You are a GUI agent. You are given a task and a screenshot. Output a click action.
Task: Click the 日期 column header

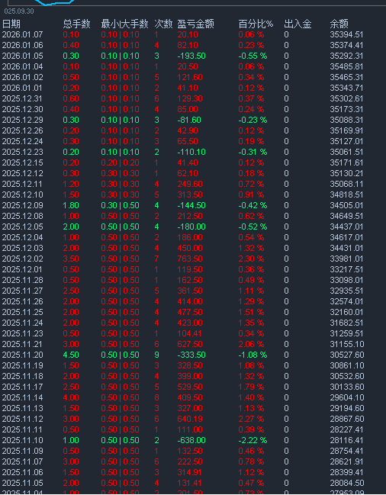[x=11, y=24]
